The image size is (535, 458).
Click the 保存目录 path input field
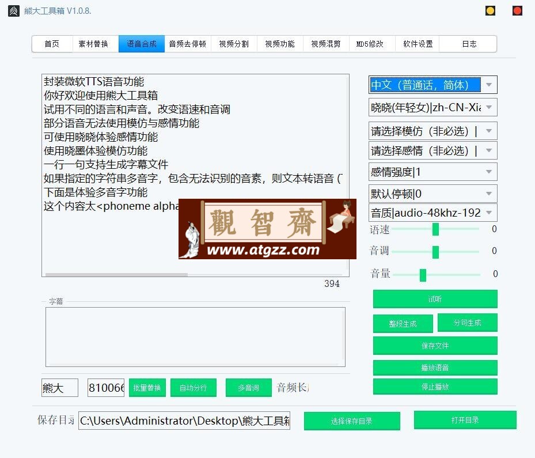(x=184, y=421)
